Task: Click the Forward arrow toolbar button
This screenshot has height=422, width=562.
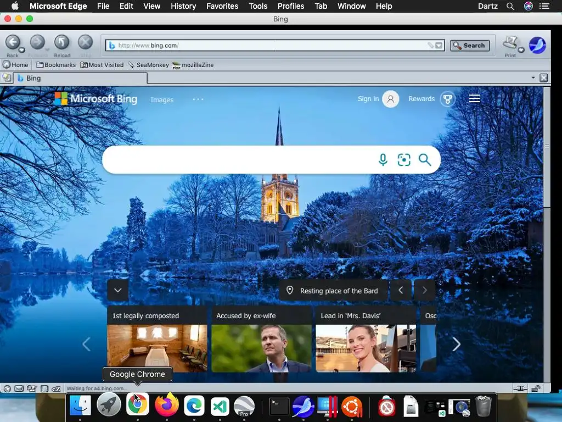Action: (37, 42)
